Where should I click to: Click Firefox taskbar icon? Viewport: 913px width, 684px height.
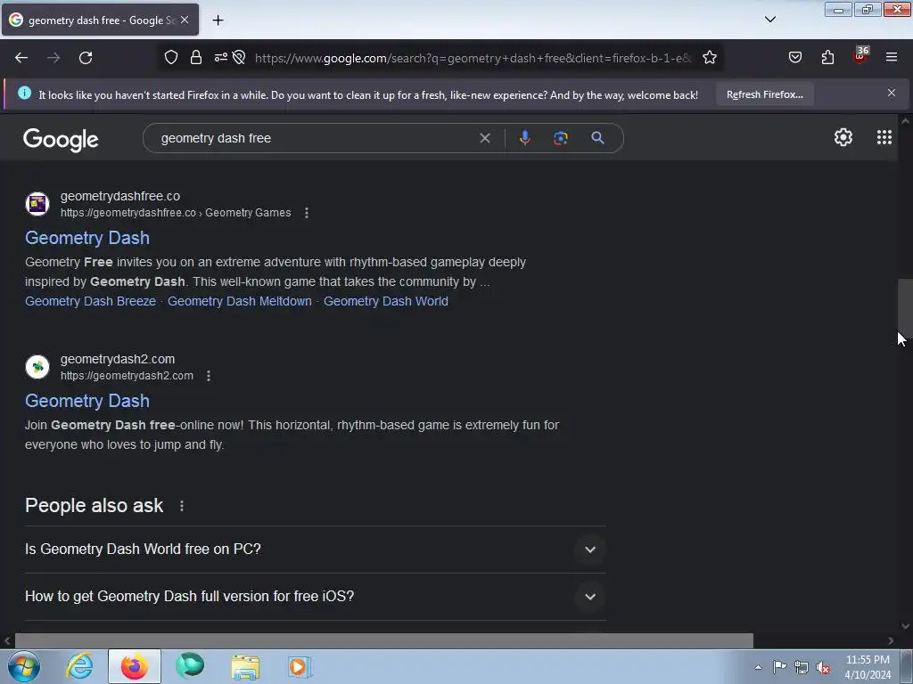[x=134, y=666]
